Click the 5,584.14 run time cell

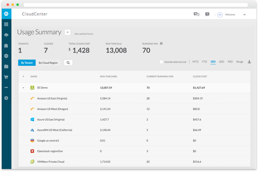tap(105, 98)
